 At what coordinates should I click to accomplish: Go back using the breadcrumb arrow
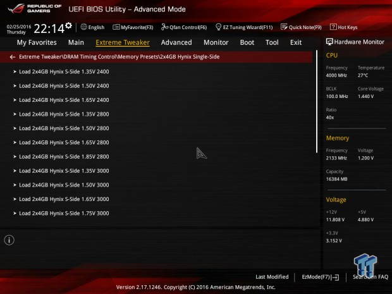pos(13,57)
